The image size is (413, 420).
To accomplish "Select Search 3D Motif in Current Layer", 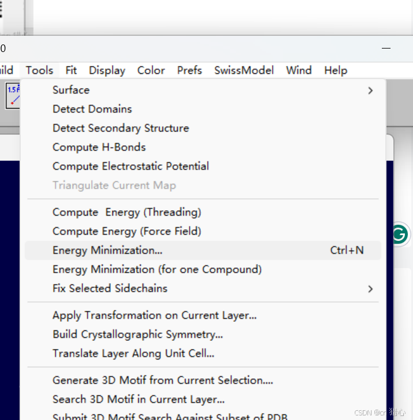I will tap(203, 399).
